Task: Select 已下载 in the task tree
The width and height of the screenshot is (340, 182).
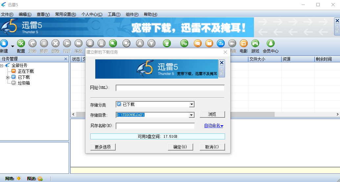Action: (24, 77)
